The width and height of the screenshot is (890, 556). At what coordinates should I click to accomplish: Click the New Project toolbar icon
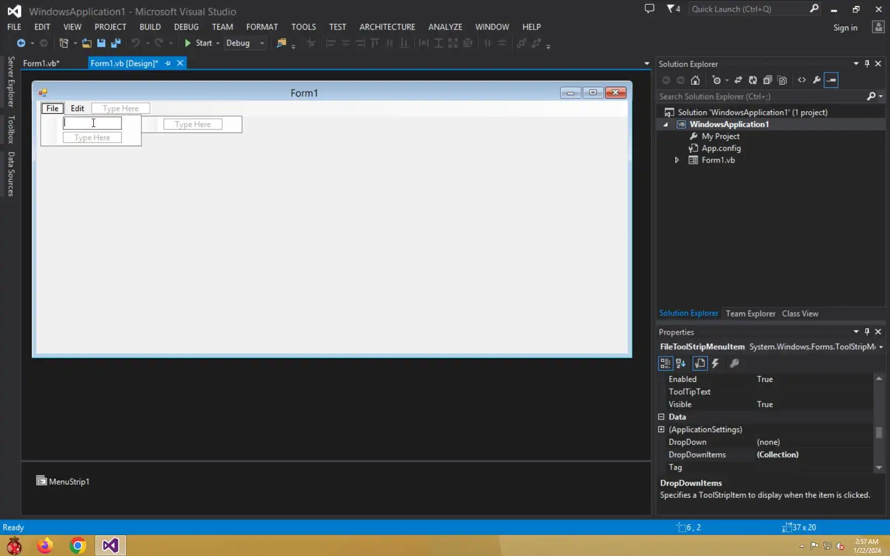[64, 43]
